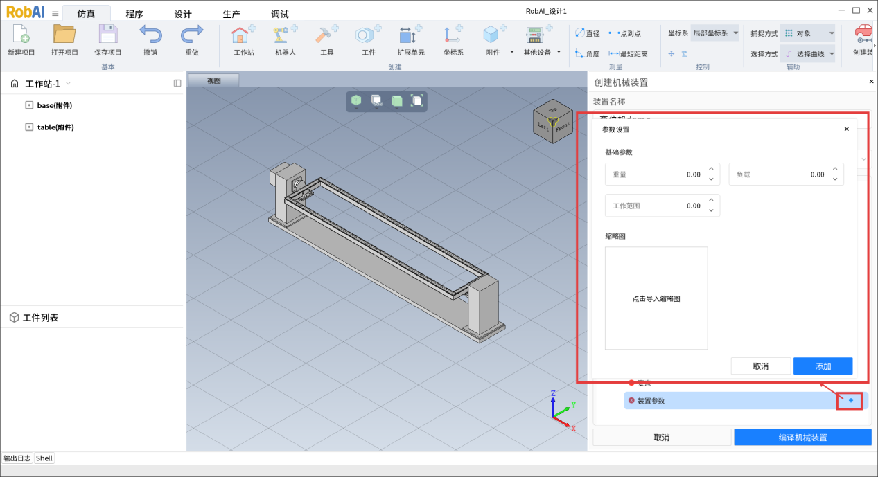This screenshot has width=878, height=477.
Task: Switch to the 仿真 tab
Action: [x=87, y=14]
